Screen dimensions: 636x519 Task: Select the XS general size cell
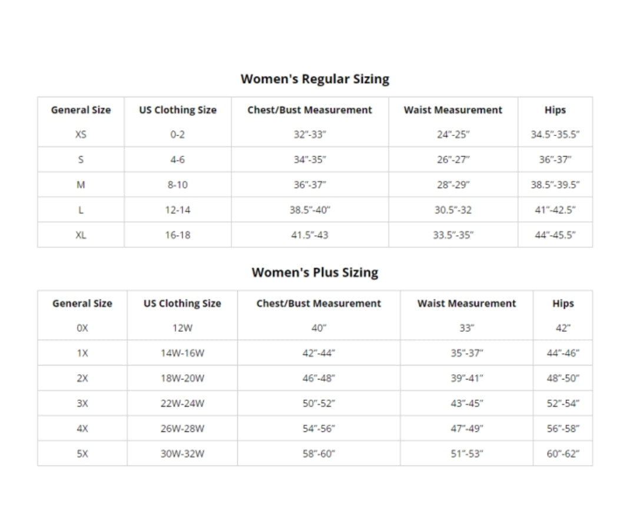coord(81,134)
